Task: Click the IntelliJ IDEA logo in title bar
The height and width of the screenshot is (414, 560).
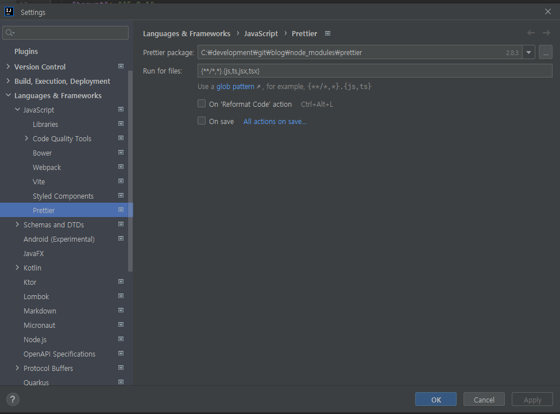Action: (x=9, y=12)
